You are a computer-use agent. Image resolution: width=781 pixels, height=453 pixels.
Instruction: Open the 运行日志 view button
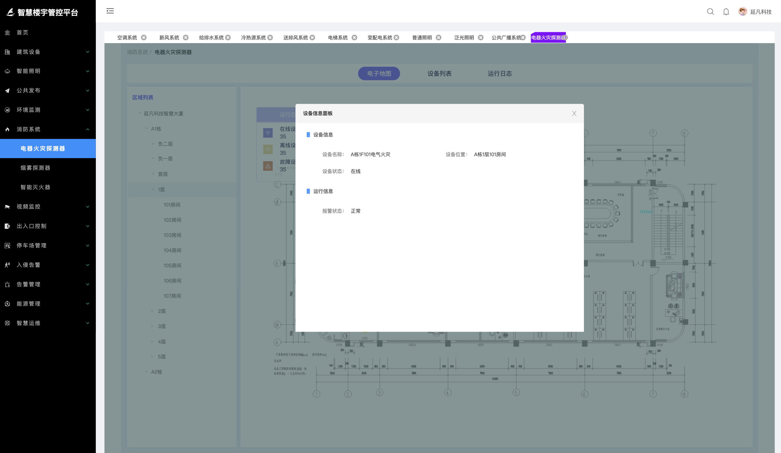click(x=500, y=73)
